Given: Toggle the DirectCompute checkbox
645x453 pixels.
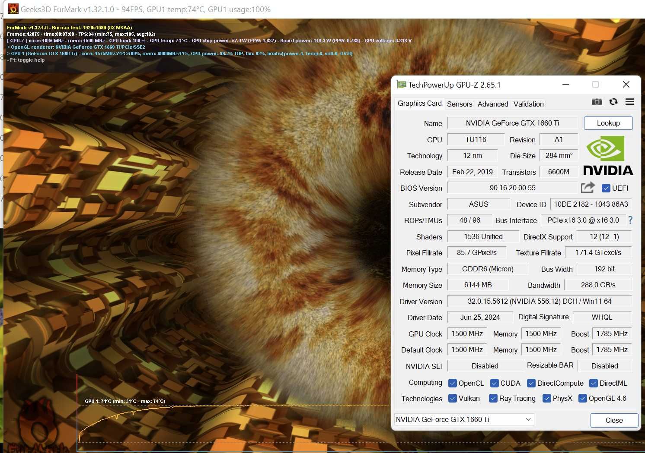Looking at the screenshot, I should (x=531, y=383).
